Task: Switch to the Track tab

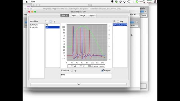Action: click(64, 15)
